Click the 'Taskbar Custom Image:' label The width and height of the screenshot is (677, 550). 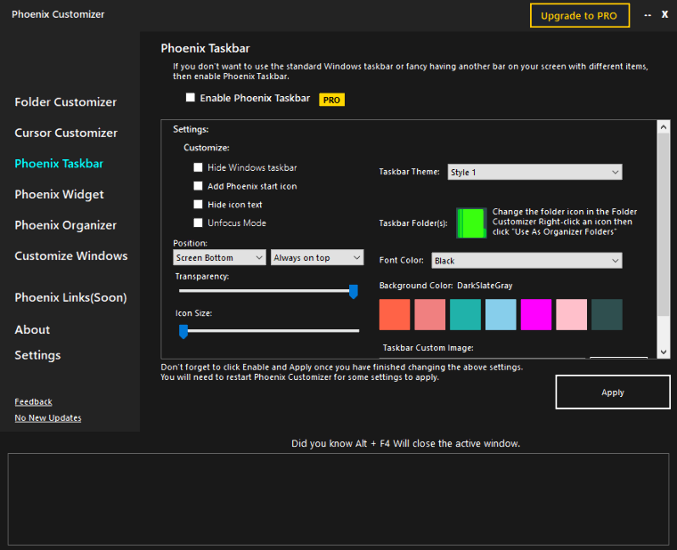428,348
